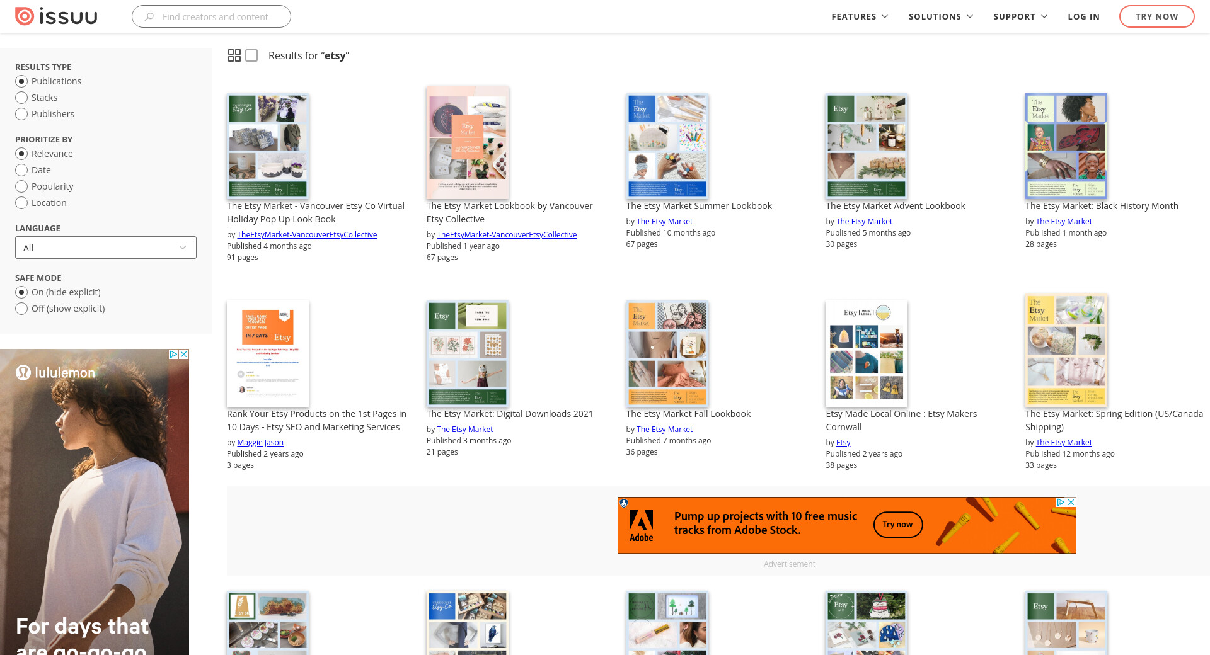Close the Adobe Stock banner ad
This screenshot has width=1210, height=655.
coord(1071,502)
